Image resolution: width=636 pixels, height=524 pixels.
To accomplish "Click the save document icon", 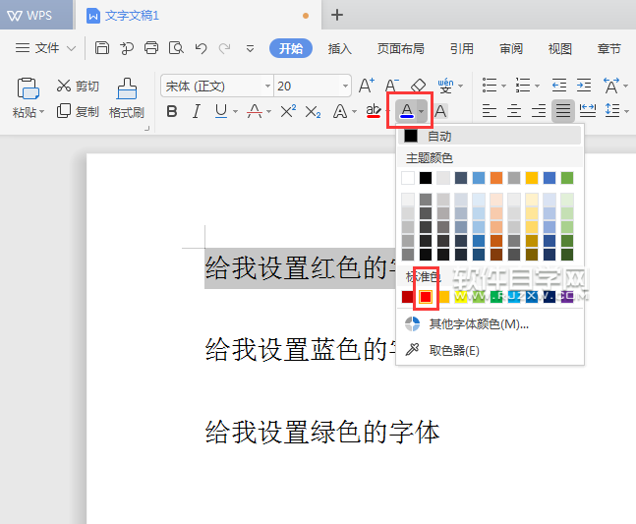I will (x=102, y=48).
